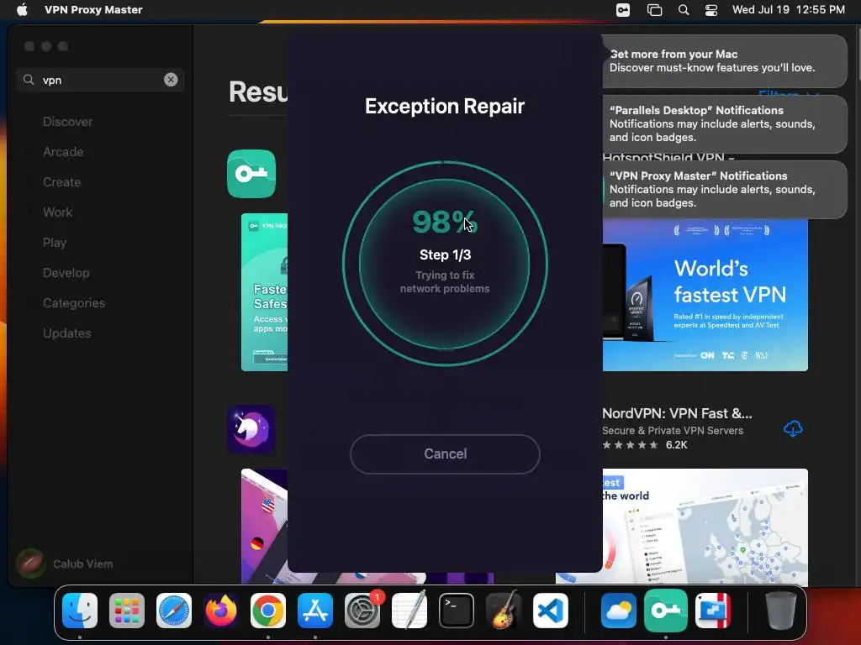Open Develop in App Store sidebar
This screenshot has width=861, height=645.
66,273
